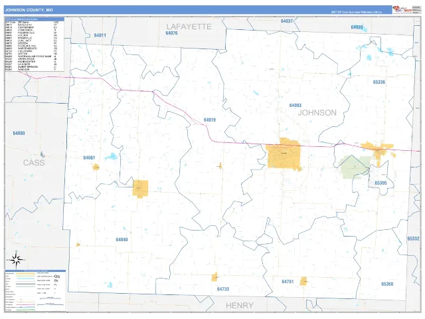Click the orange Chilhowee town near 64733
The width and height of the screenshot is (425, 319).
coord(214,277)
